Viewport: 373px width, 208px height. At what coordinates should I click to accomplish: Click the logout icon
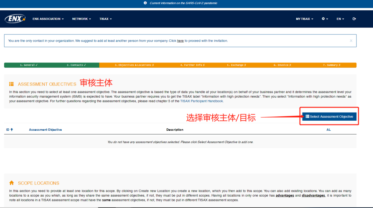pyautogui.click(x=354, y=19)
